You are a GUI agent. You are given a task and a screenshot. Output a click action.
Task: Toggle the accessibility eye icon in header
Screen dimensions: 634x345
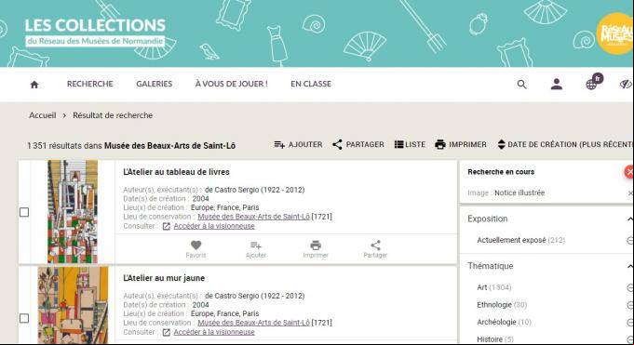(626, 84)
